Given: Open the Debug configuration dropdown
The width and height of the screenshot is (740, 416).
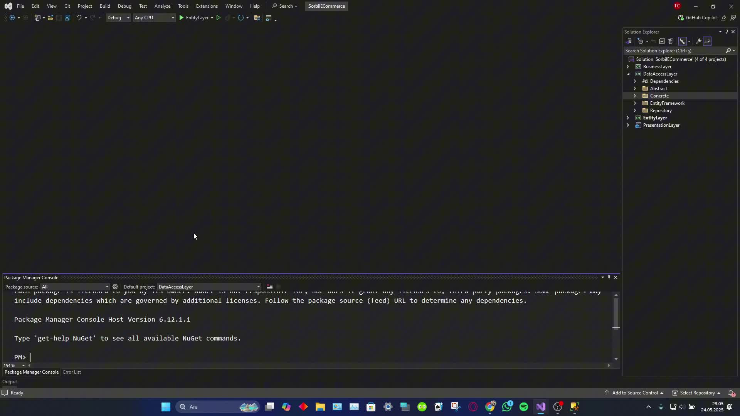Looking at the screenshot, I should [118, 18].
